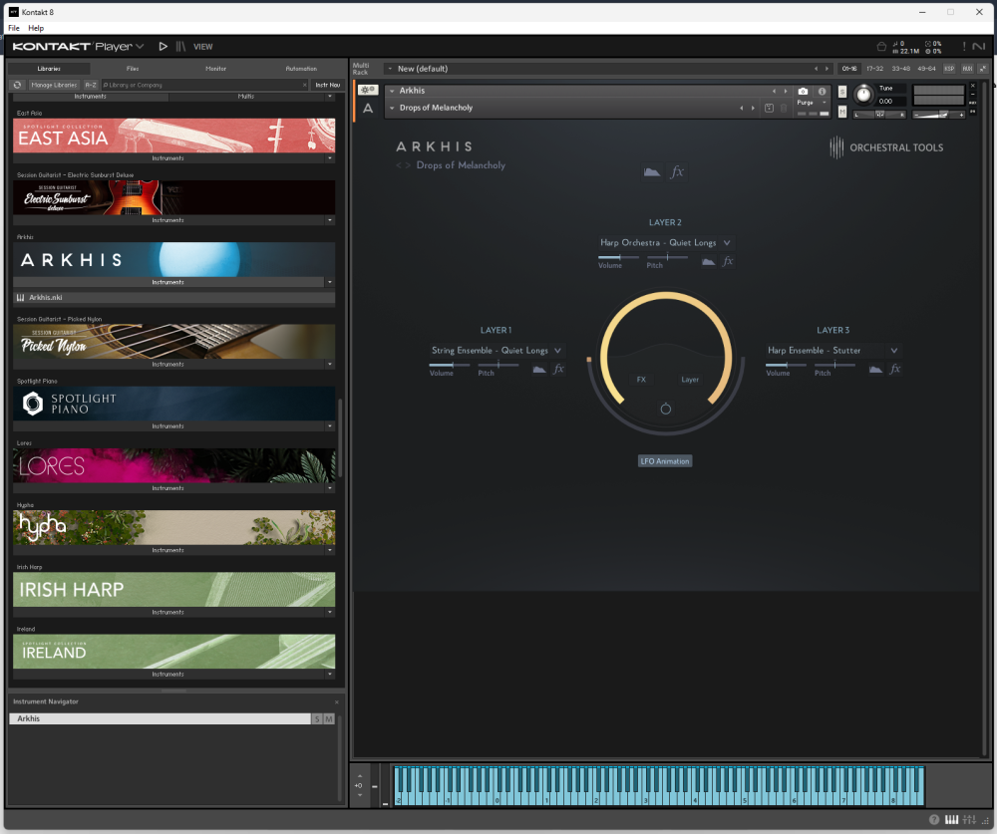Open the global envelope icon under Arkhis title
The image size is (997, 834).
(652, 172)
